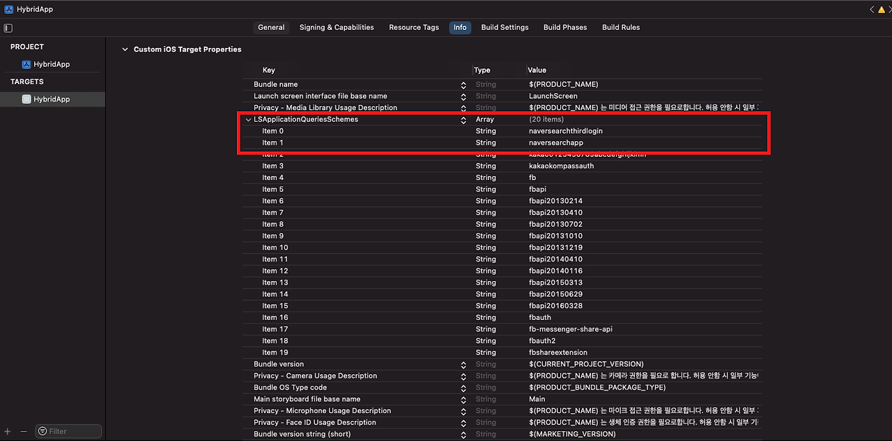Switch to the General tab
892x441 pixels.
point(271,27)
